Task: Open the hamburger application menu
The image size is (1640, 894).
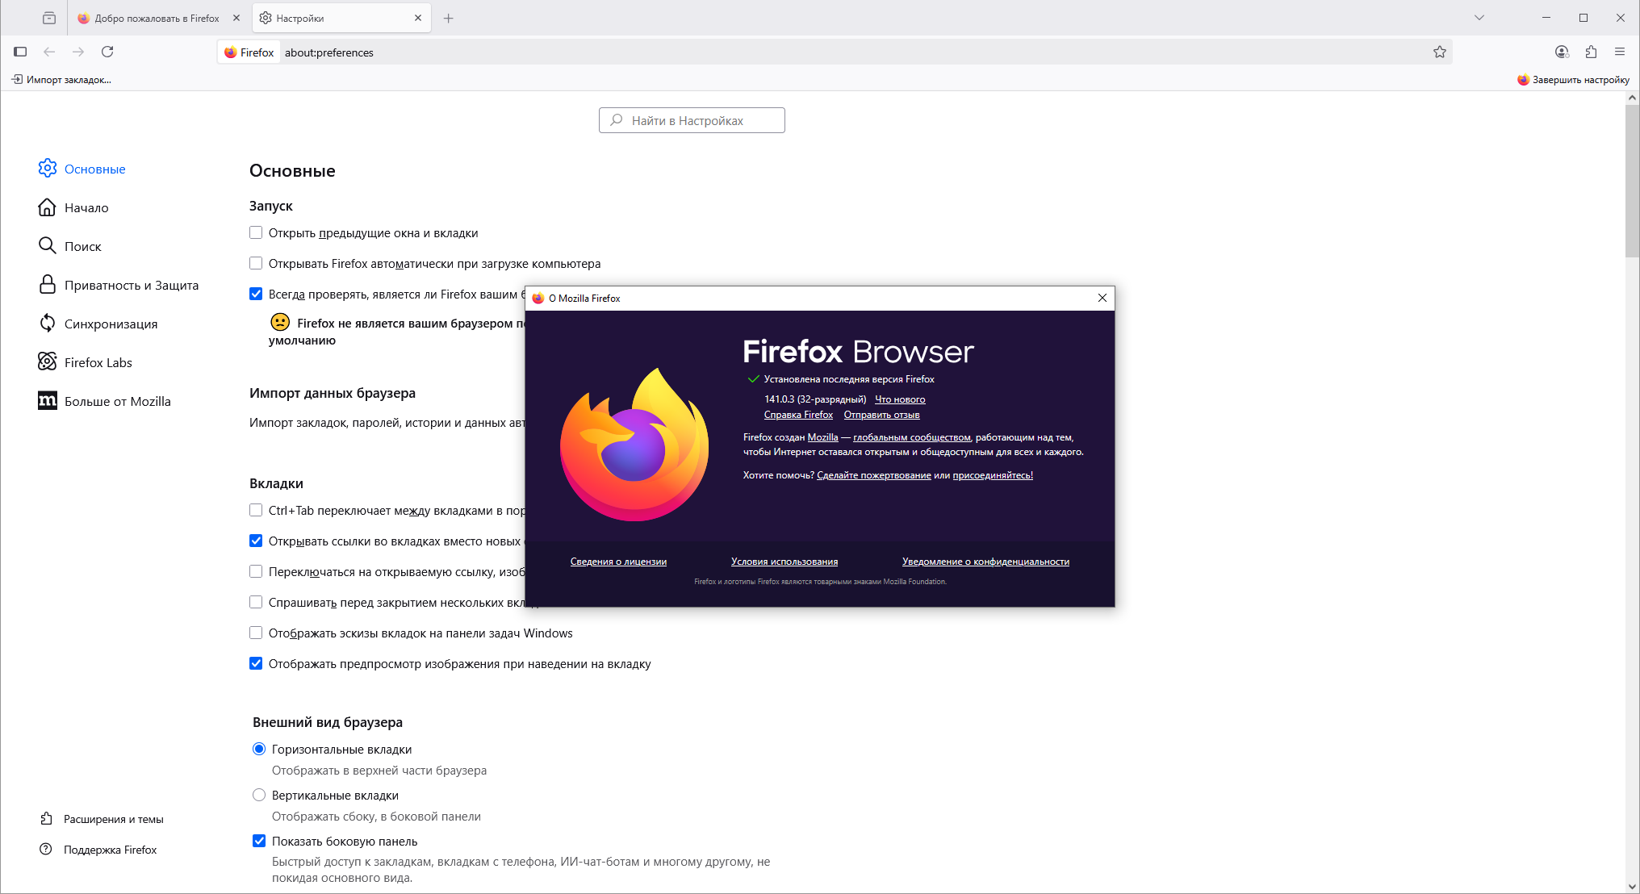Action: 1620,52
